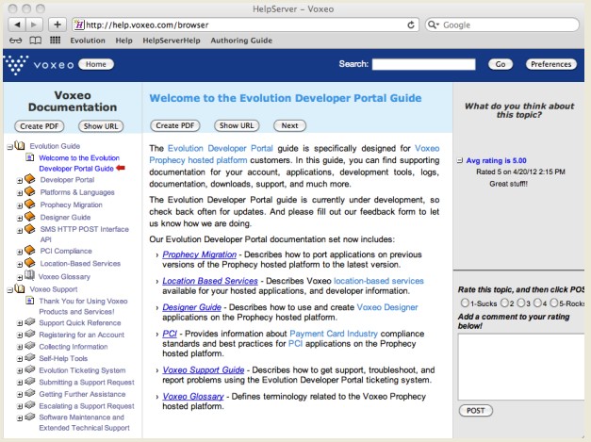Expand the Prophecy Migration node
Image resolution: width=591 pixels, height=442 pixels.
point(20,205)
